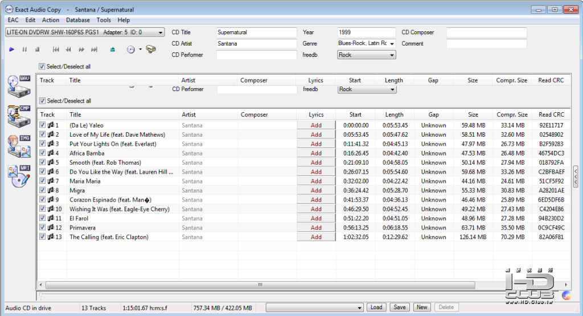Open the profile dropdown in status bar

[x=314, y=307]
